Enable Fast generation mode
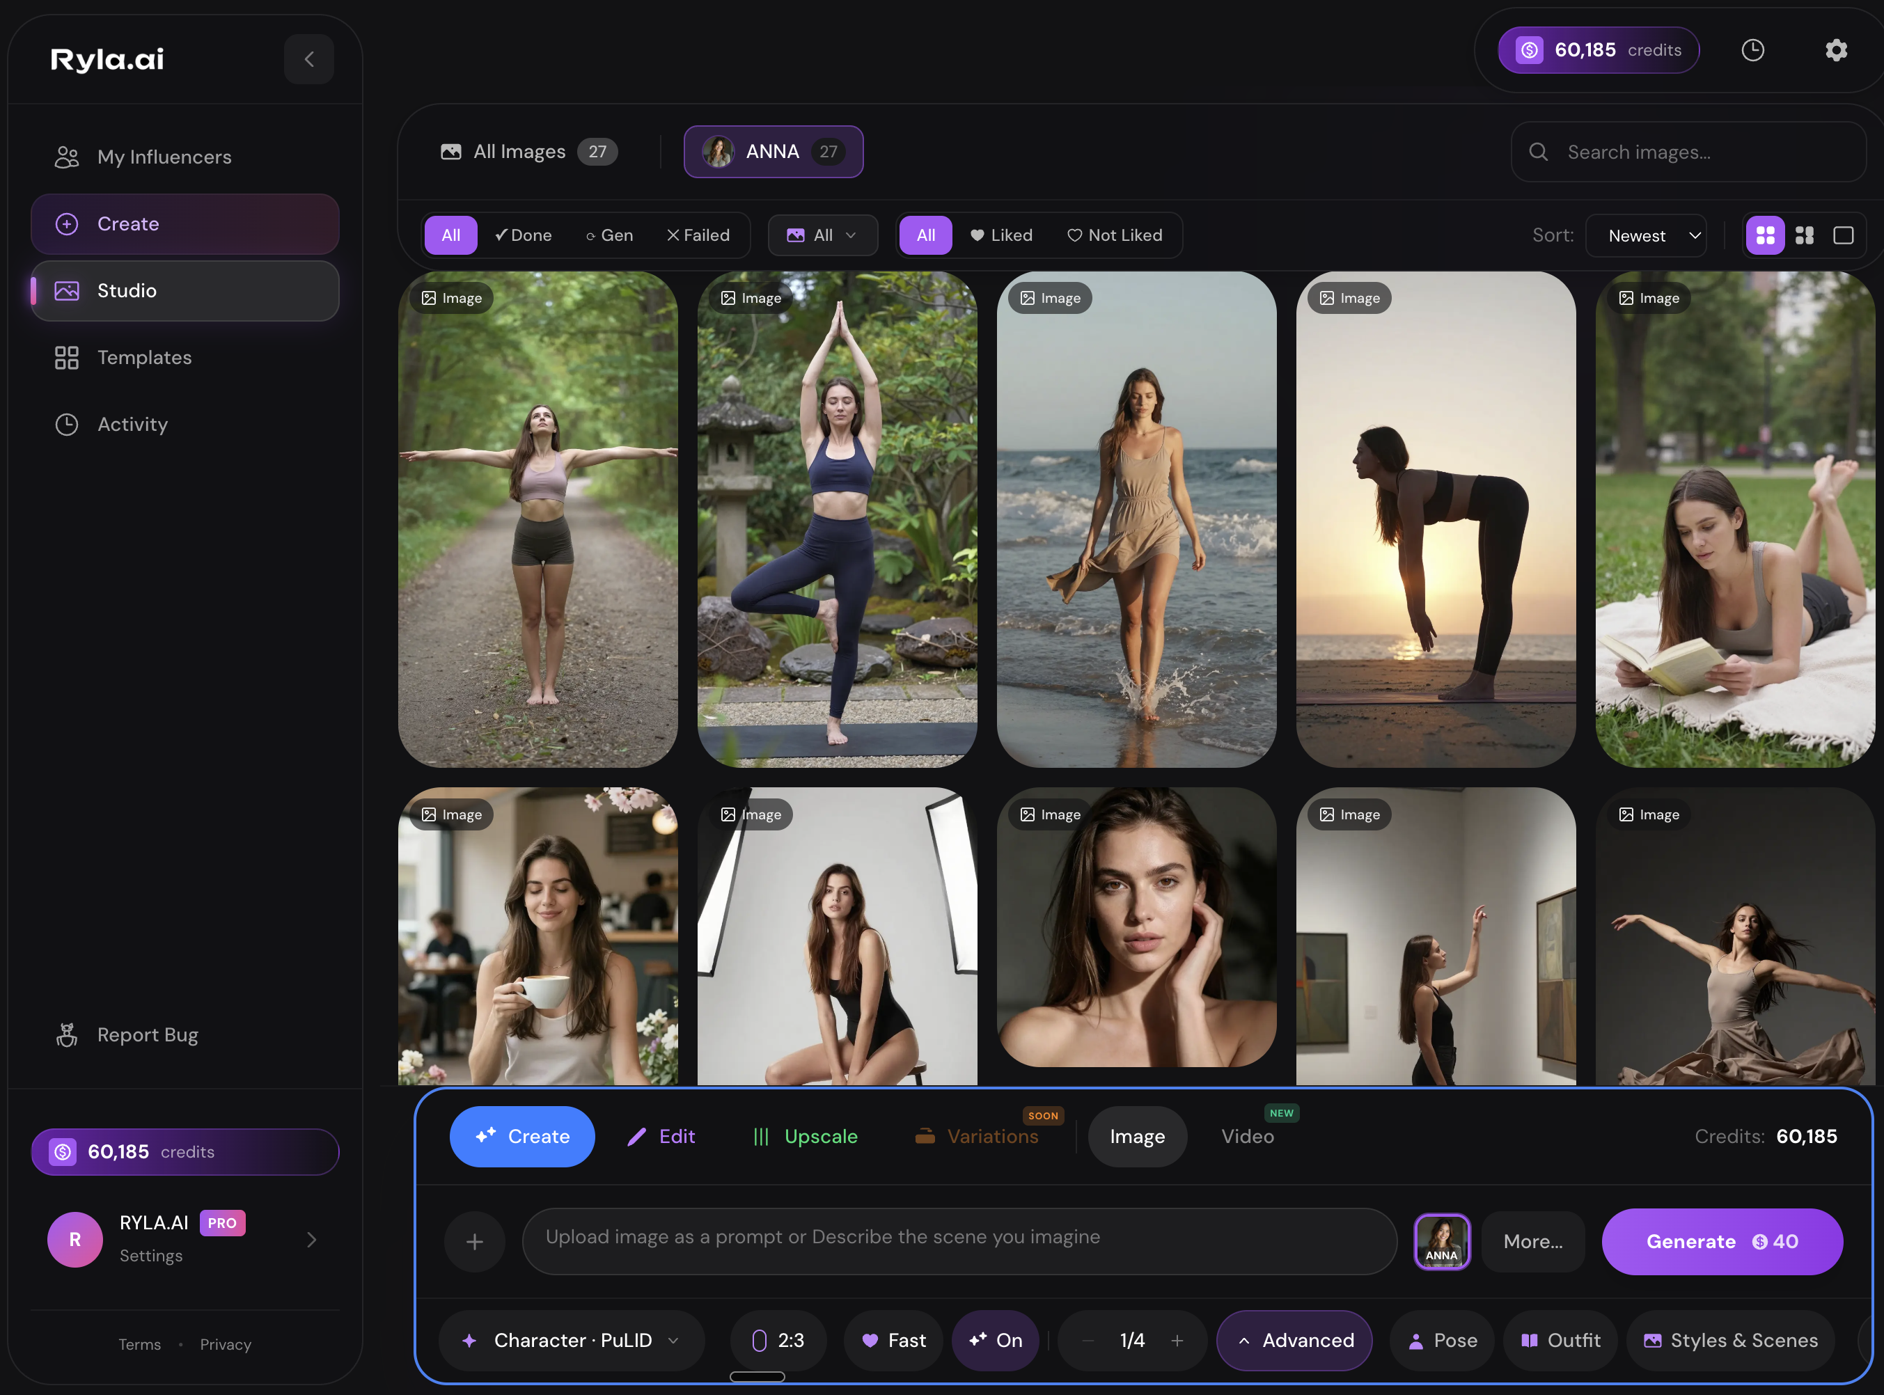The height and width of the screenshot is (1395, 1884). pyautogui.click(x=893, y=1340)
